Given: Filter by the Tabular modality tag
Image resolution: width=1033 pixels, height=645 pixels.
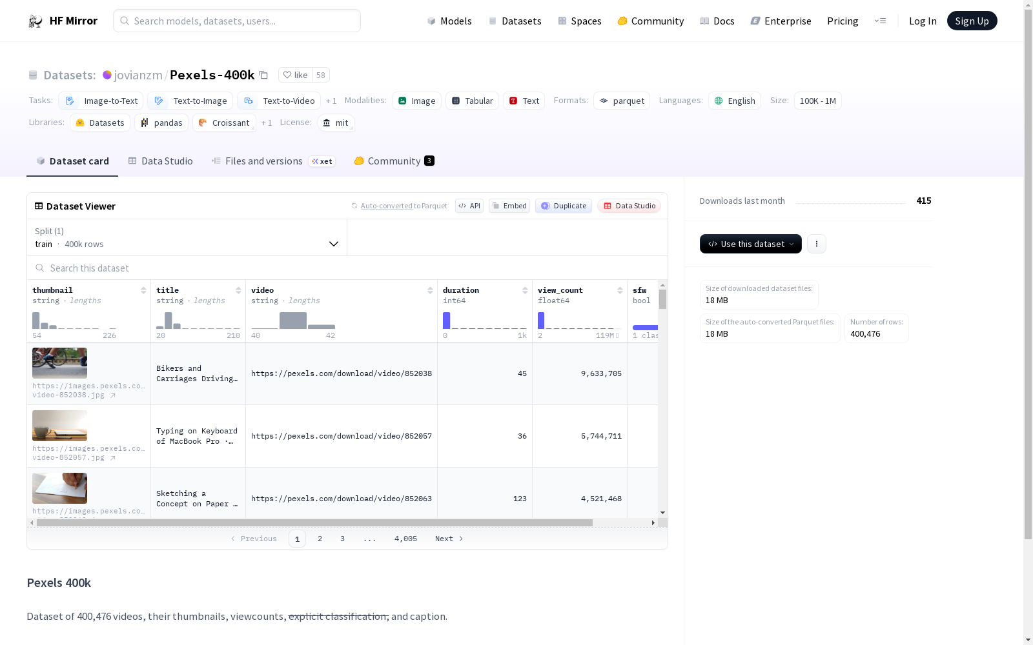Looking at the screenshot, I should (472, 101).
